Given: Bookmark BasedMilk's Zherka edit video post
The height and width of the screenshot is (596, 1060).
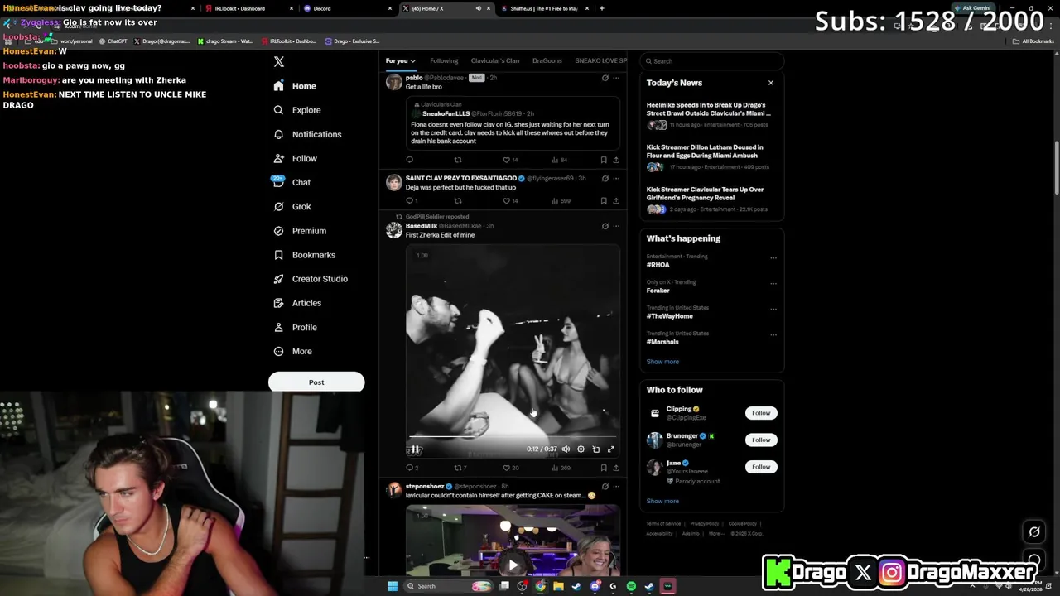Looking at the screenshot, I should [604, 468].
